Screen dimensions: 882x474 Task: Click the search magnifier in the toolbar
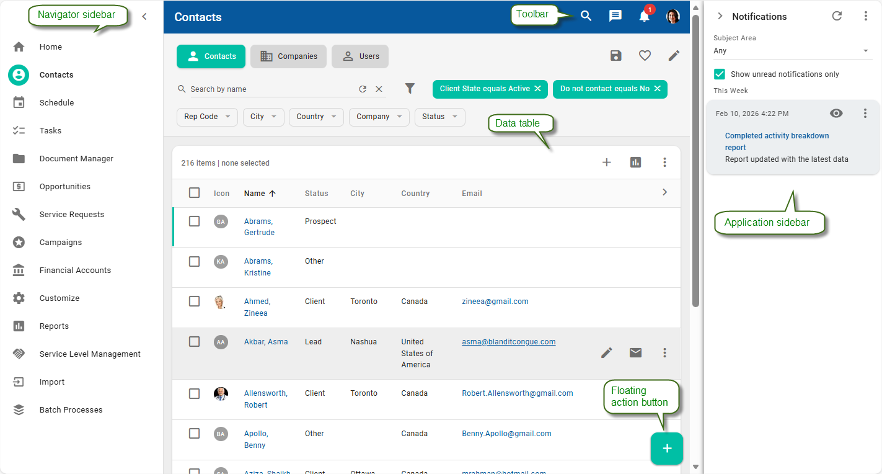click(586, 16)
